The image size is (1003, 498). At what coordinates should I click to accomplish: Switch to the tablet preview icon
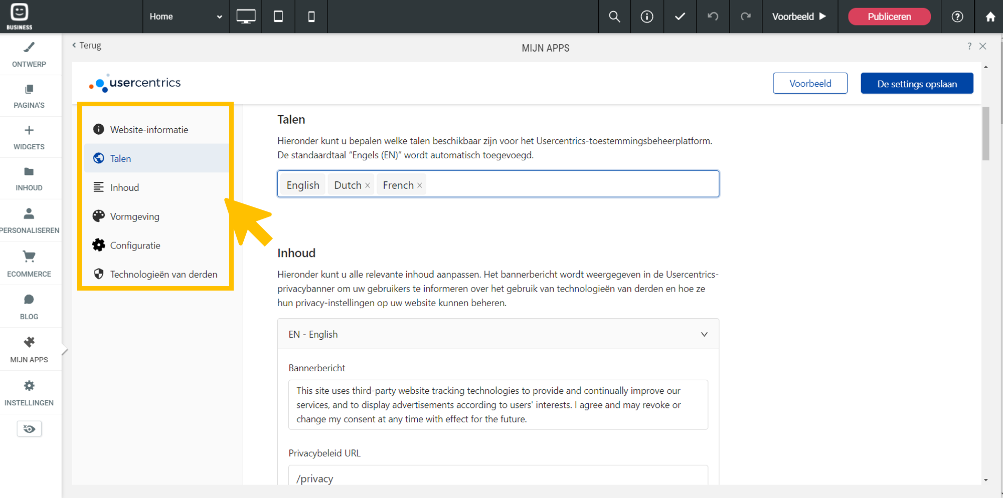278,17
